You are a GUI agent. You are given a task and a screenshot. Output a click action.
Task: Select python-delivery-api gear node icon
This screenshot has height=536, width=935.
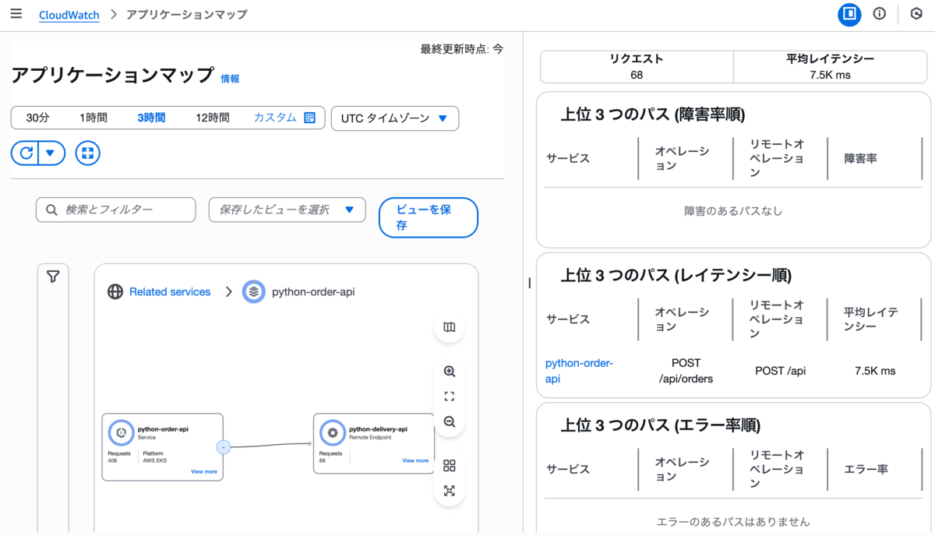tap(333, 432)
